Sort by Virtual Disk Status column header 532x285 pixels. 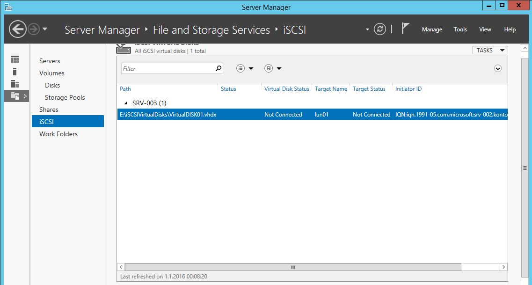(x=287, y=89)
